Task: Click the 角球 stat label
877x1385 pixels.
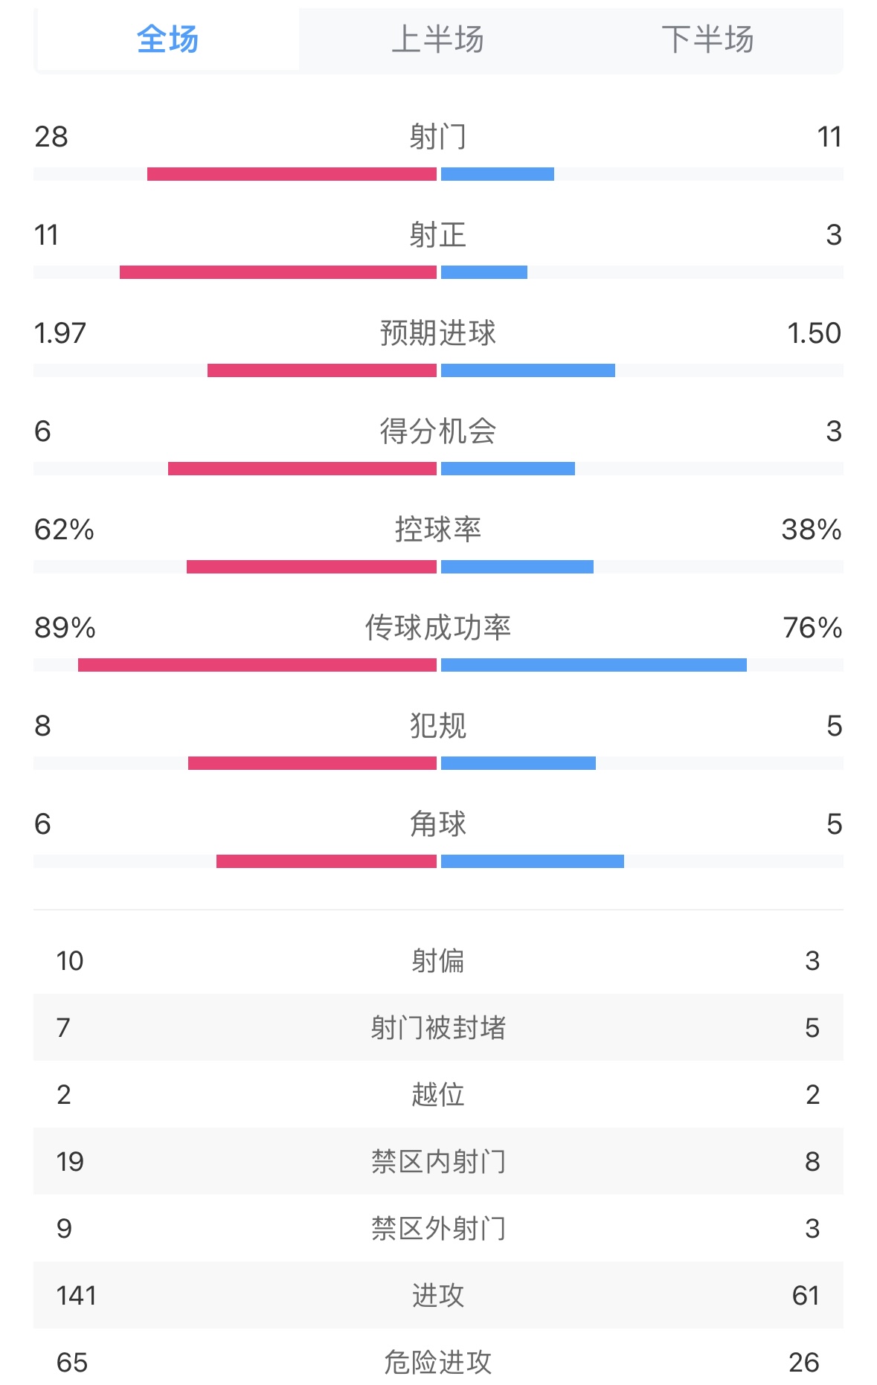Action: pyautogui.click(x=437, y=824)
